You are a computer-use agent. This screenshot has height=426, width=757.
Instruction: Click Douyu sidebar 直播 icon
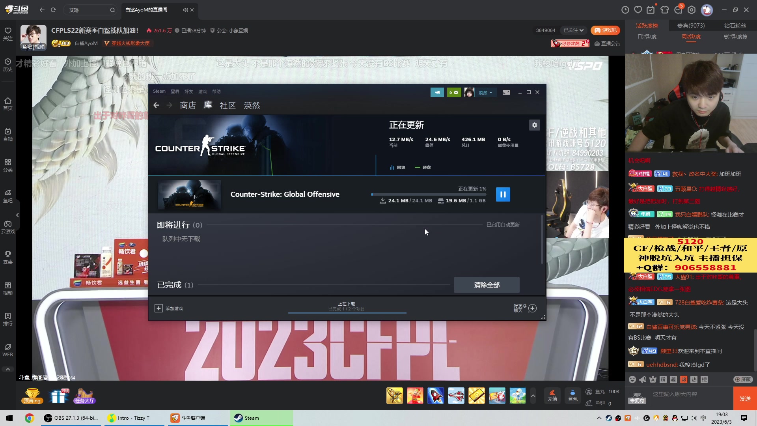pos(8,135)
